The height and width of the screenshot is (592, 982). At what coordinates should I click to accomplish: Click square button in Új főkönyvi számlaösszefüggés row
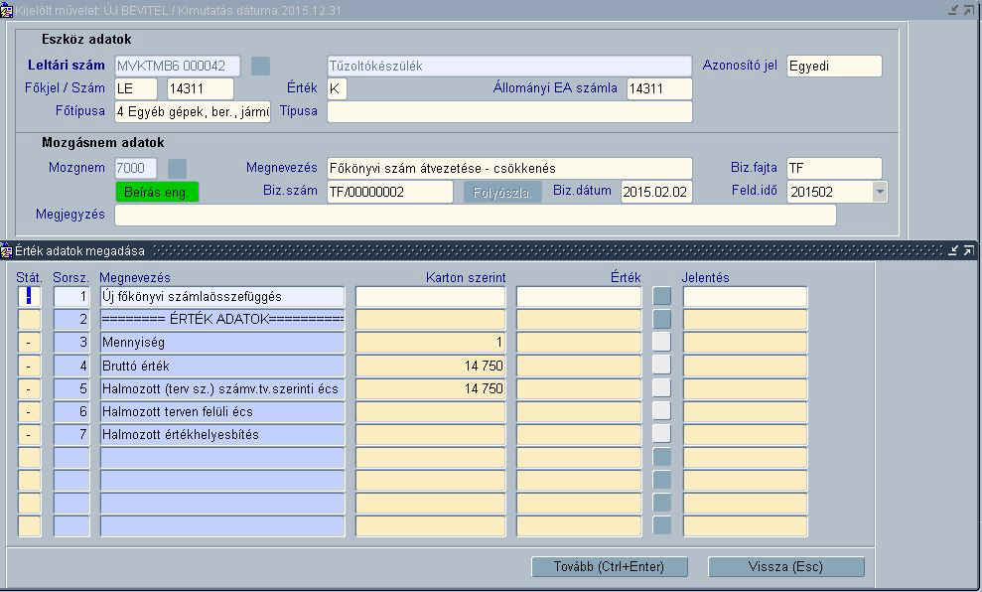pyautogui.click(x=662, y=296)
